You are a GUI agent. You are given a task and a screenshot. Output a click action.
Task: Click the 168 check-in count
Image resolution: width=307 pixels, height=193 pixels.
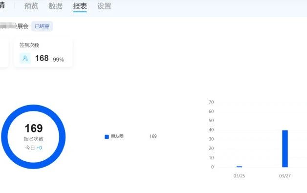click(x=42, y=58)
